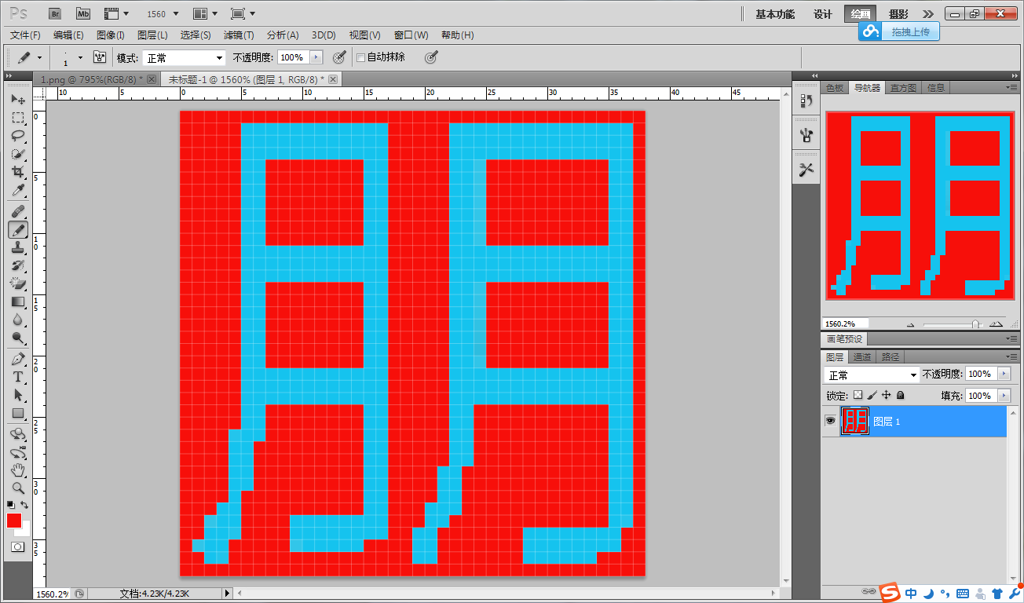The height and width of the screenshot is (603, 1024).
Task: Switch to 基本功能 workspace
Action: 775,14
